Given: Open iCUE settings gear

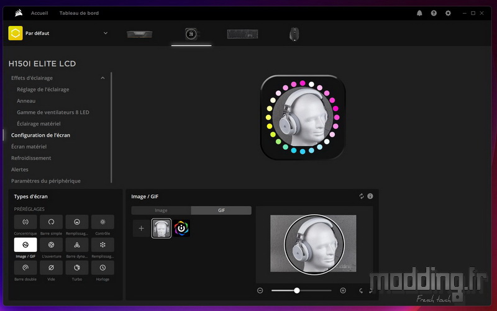Looking at the screenshot, I should 448,13.
